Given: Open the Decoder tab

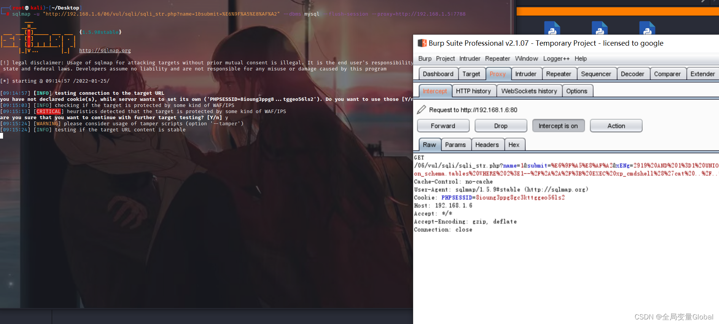Looking at the screenshot, I should click(633, 74).
